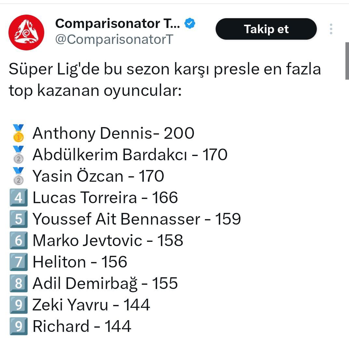
Task: Click the silver medal next to Abdülkerim Bardakcı
Action: tap(19, 154)
